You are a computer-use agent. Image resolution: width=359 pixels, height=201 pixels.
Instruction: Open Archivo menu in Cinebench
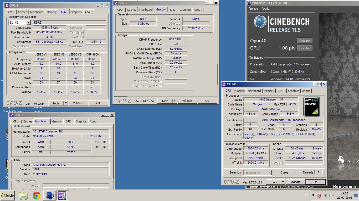pos(253,9)
